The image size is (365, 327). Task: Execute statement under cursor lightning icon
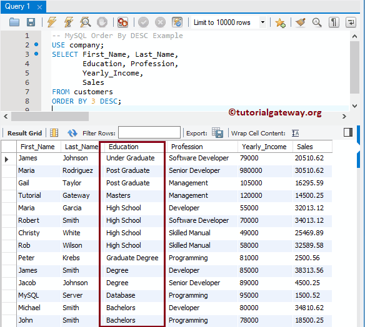tap(69, 22)
